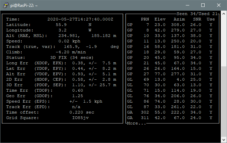
Task: Click the PDOP value 1.10
Action: coord(78,85)
